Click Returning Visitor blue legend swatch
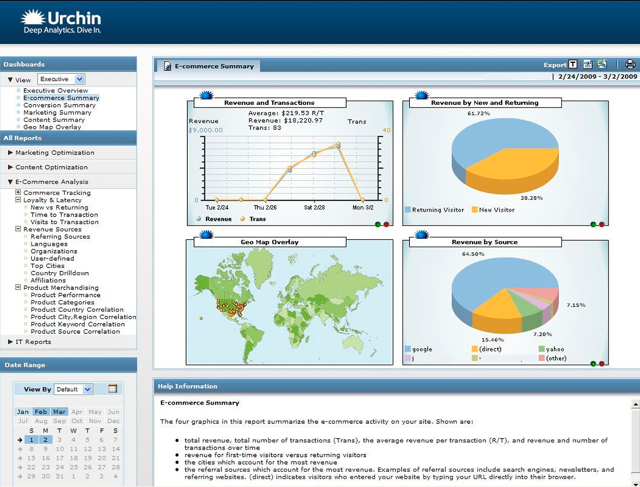The width and height of the screenshot is (640, 487). tap(408, 209)
